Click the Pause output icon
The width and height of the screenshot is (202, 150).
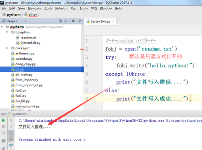pyautogui.click(x=4, y=133)
